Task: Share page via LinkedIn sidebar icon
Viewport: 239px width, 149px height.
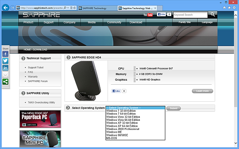Action: pyautogui.click(x=5, y=68)
